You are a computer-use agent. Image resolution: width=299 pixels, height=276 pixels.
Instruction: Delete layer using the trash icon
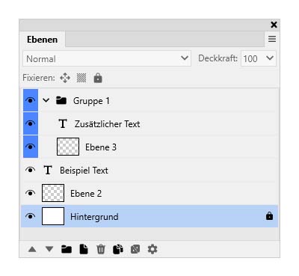tap(101, 249)
